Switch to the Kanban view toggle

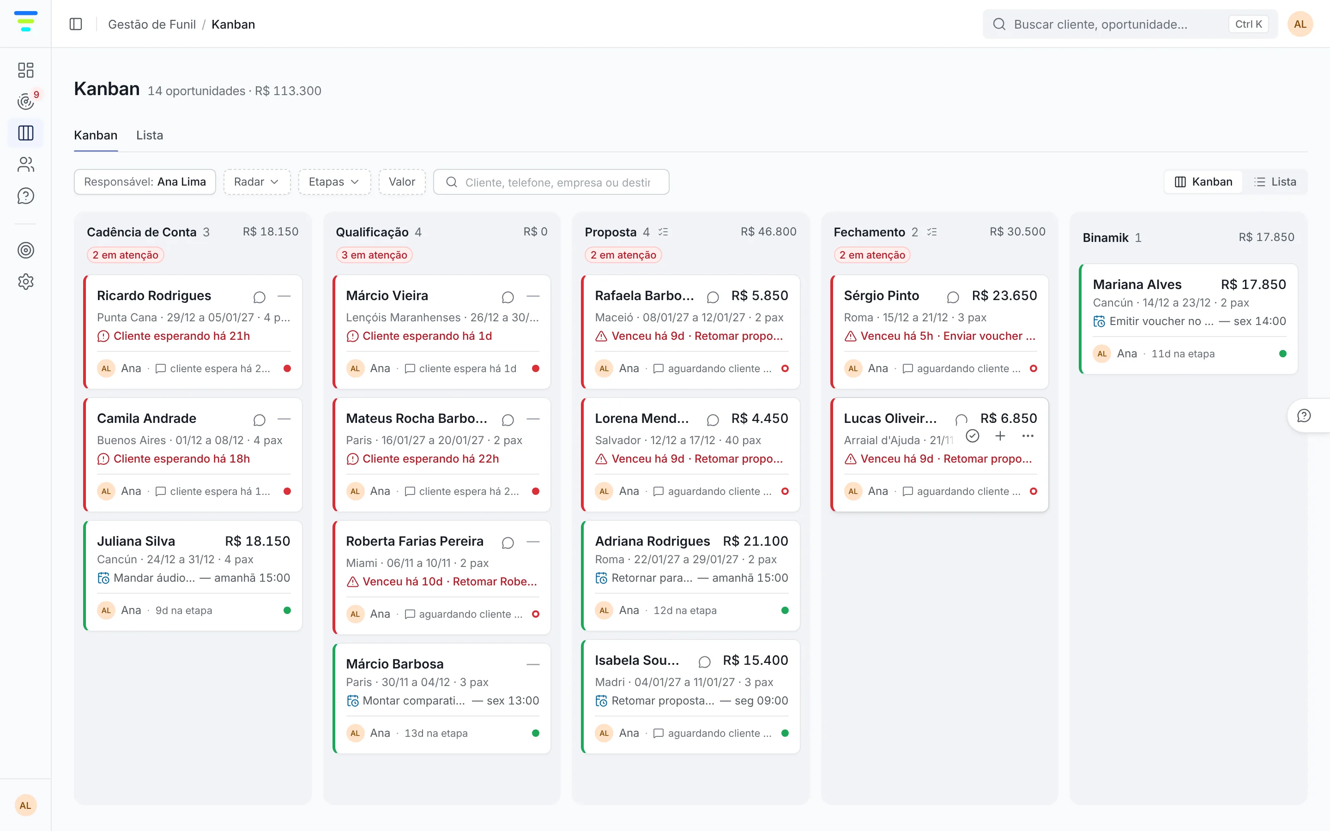(1203, 182)
